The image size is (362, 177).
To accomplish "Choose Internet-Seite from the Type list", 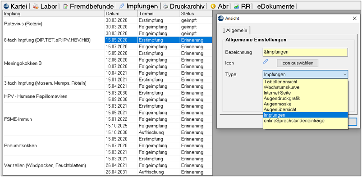I will coord(305,93).
